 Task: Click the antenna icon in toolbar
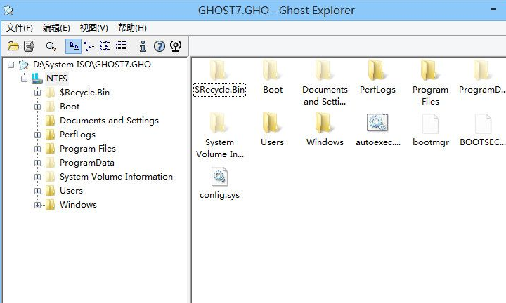[x=176, y=46]
